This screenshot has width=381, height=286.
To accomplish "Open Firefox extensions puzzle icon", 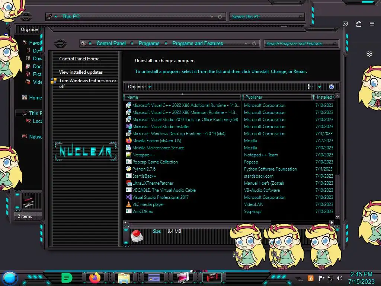I will [x=359, y=24].
